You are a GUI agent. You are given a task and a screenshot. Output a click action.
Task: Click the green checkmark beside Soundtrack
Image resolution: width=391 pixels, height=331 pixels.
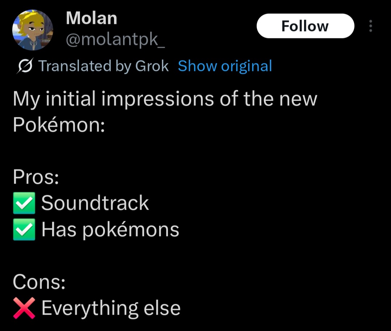coord(24,203)
